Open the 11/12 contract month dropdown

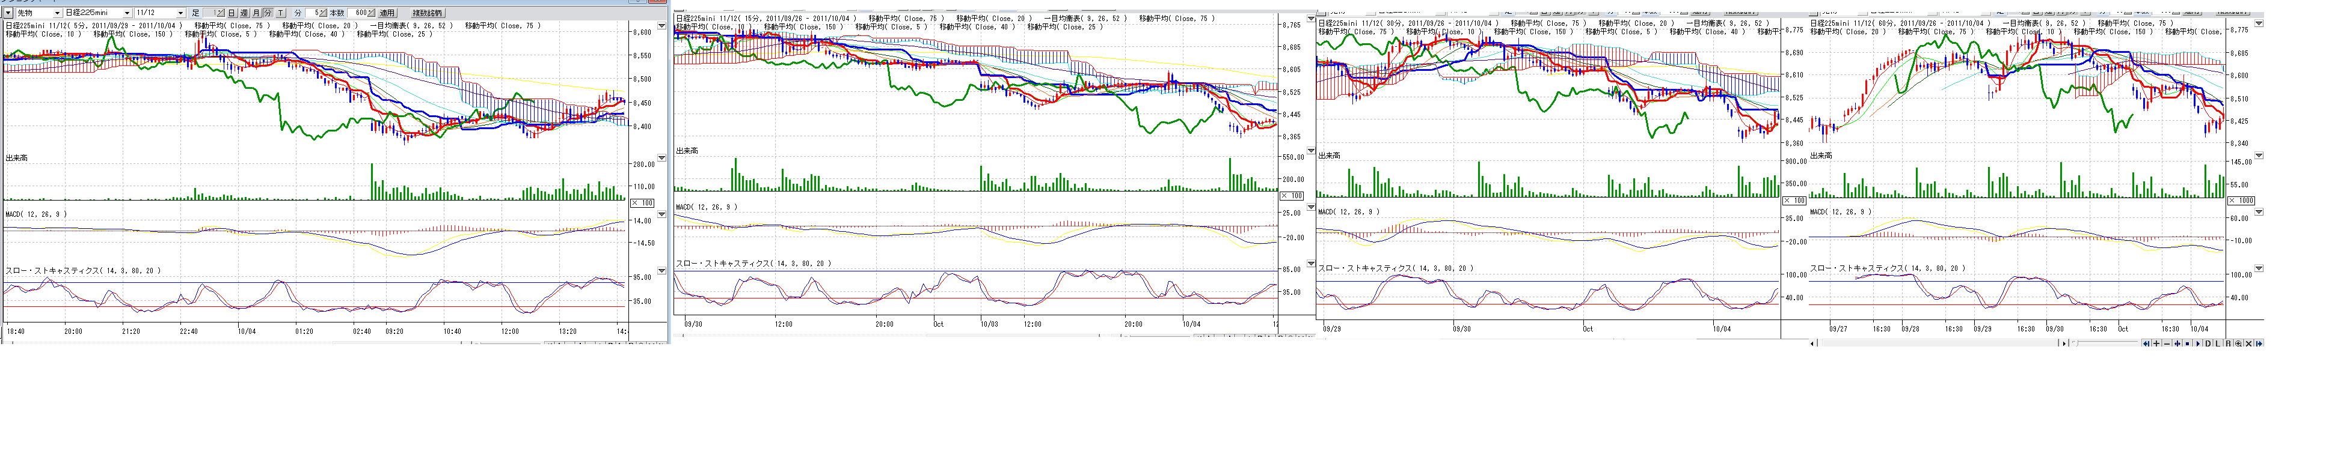point(180,13)
